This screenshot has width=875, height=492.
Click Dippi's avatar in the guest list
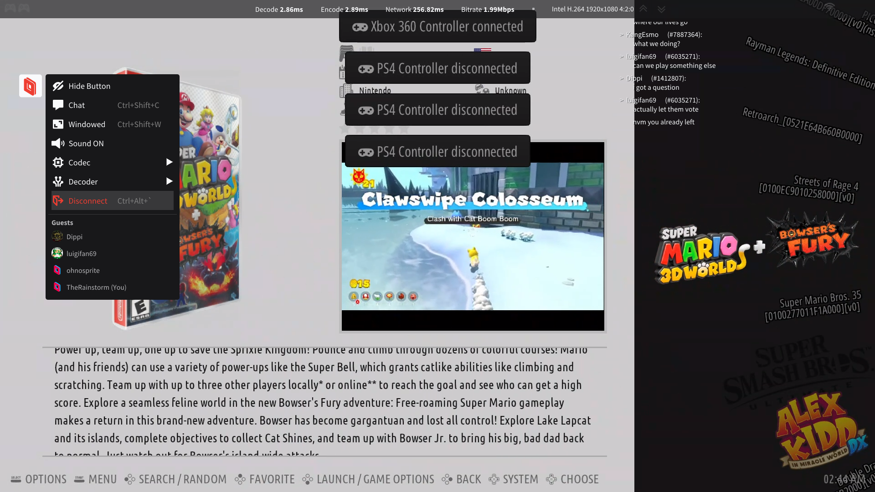click(57, 236)
